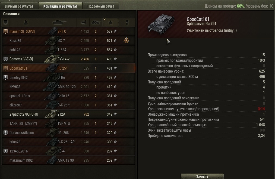Select dnb123 T-62A row
275x179 pixels.
pos(68,50)
